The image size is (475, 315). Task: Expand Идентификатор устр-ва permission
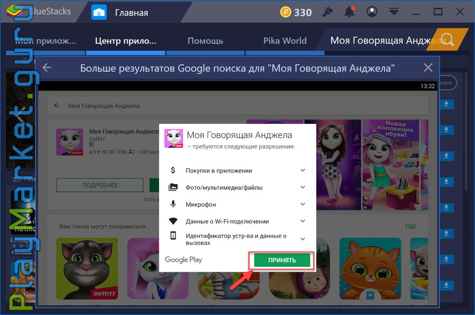[302, 239]
